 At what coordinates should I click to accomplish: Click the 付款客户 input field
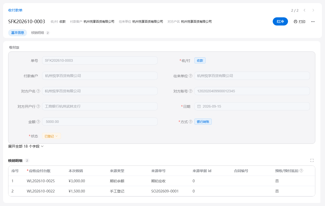pyautogui.click(x=100, y=76)
